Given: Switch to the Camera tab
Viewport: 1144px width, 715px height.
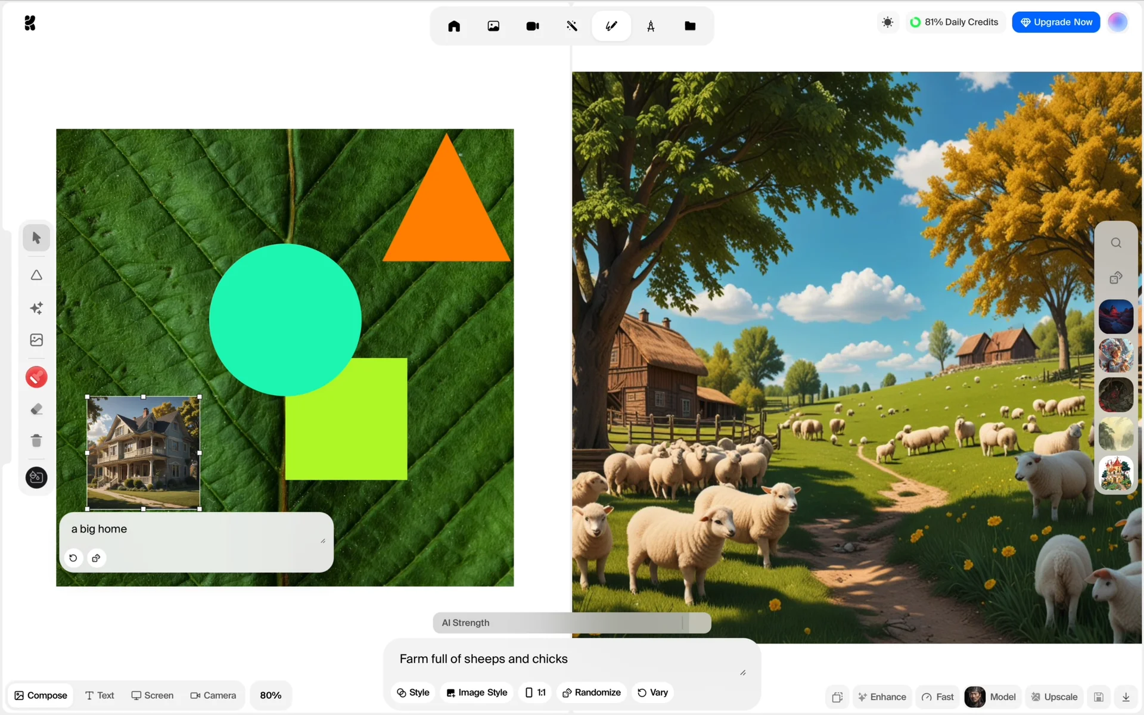Looking at the screenshot, I should pyautogui.click(x=213, y=695).
